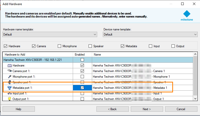The height and width of the screenshot is (116, 200).
Task: Click the Hardware row device icon
Action: [x=10, y=65]
